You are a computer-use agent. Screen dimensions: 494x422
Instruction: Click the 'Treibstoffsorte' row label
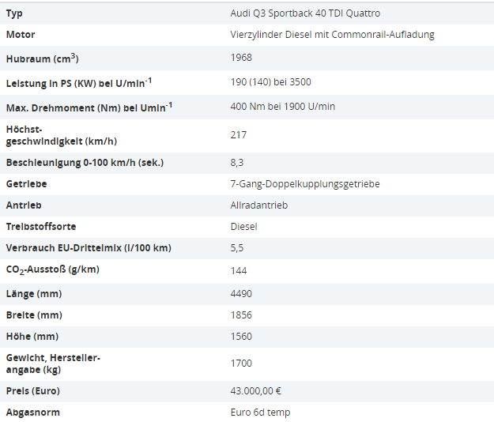click(x=41, y=227)
